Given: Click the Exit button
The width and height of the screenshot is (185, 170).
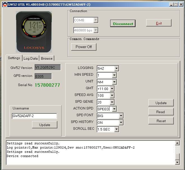Looking at the screenshot, I should coord(159,23).
